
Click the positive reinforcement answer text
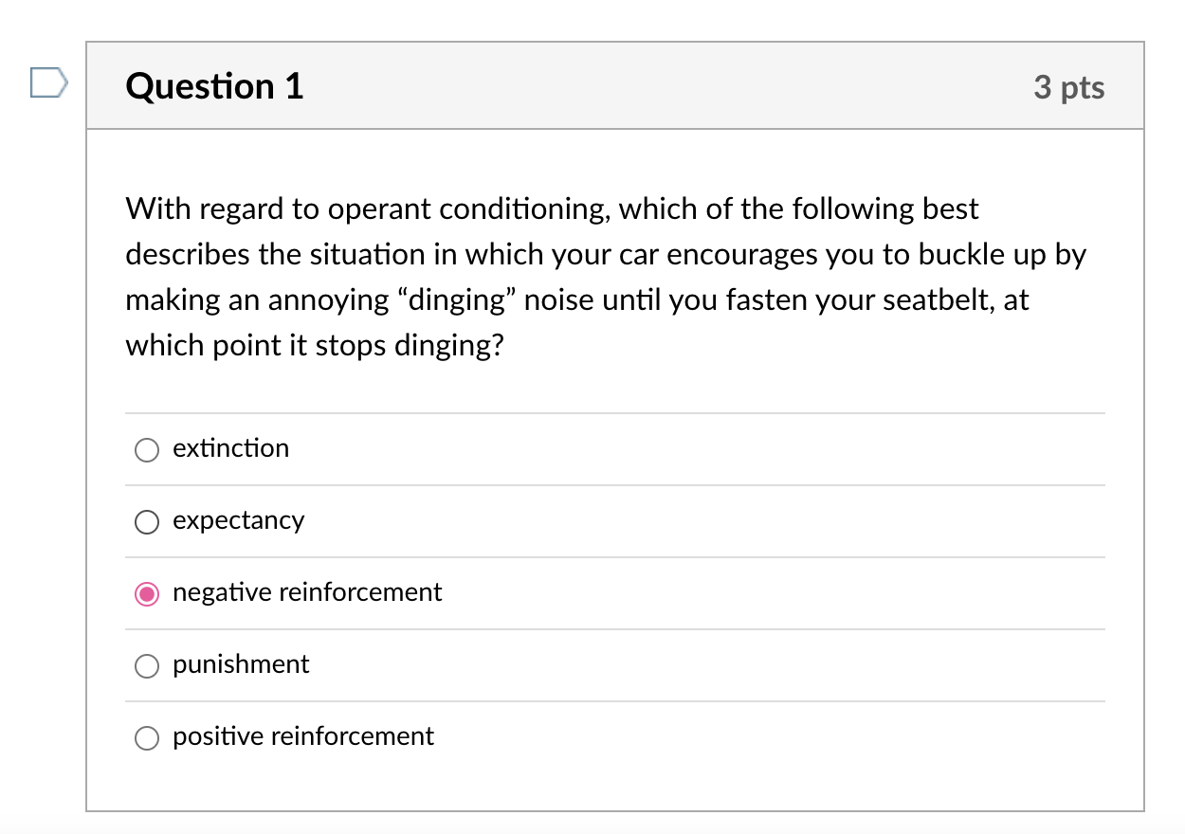301,737
